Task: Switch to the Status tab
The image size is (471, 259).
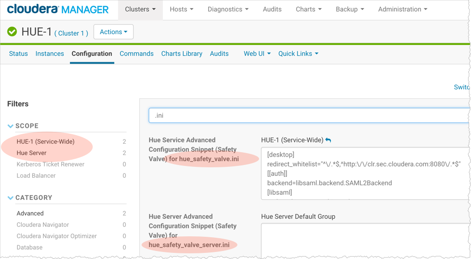Action: (x=18, y=53)
